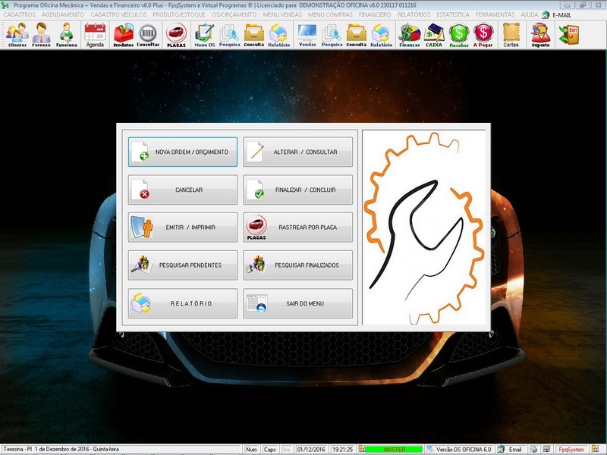Open the Menu OS icon

(204, 34)
